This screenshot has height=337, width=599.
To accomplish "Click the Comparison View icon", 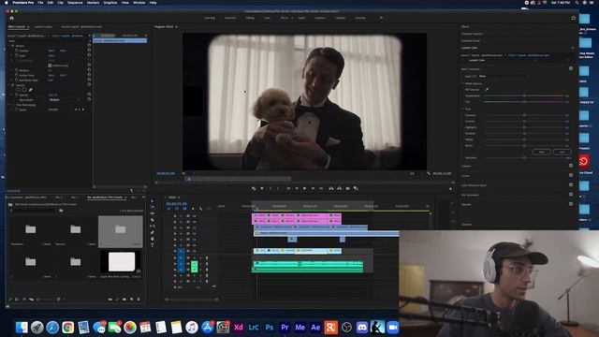I will (356, 188).
